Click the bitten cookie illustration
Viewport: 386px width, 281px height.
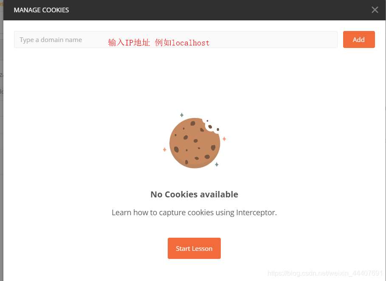(x=194, y=143)
